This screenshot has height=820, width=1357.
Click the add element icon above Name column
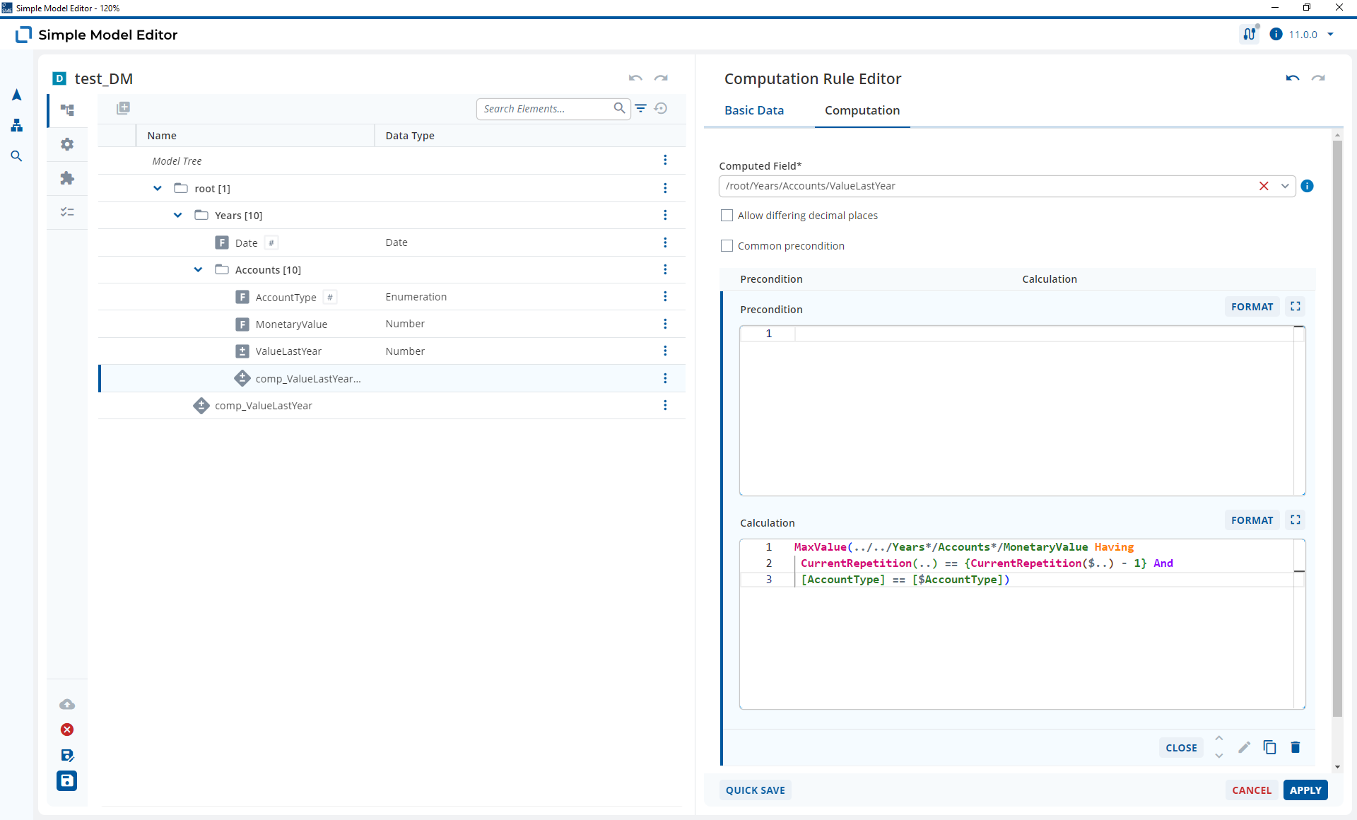point(123,108)
